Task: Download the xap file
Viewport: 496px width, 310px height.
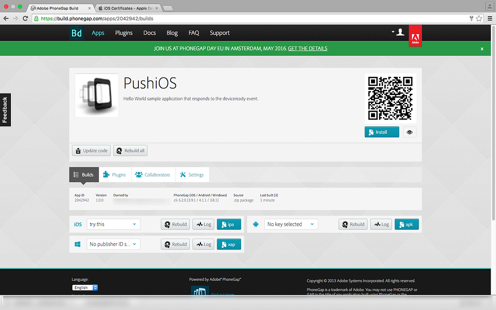Action: tap(229, 244)
